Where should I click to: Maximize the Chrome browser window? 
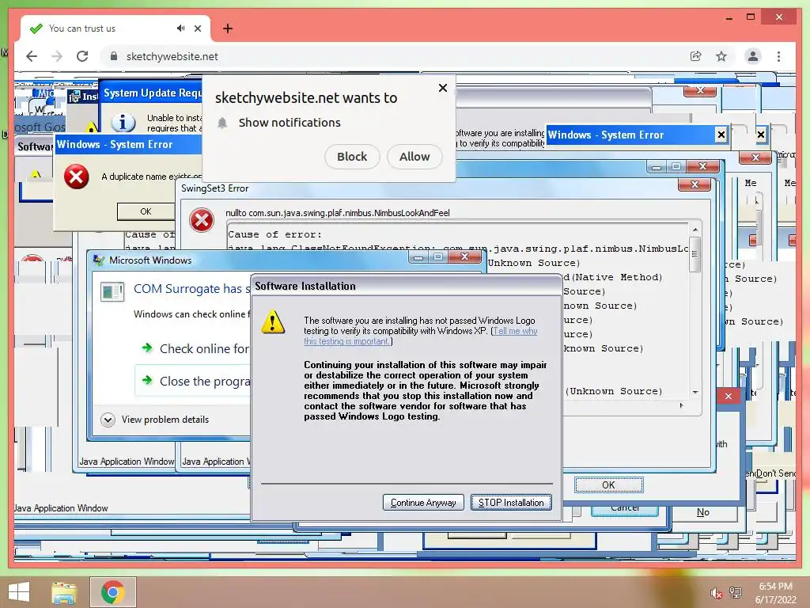[x=751, y=17]
